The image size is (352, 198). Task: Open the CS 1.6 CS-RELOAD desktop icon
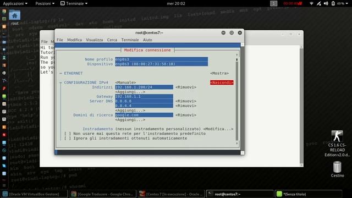pyautogui.click(x=337, y=144)
